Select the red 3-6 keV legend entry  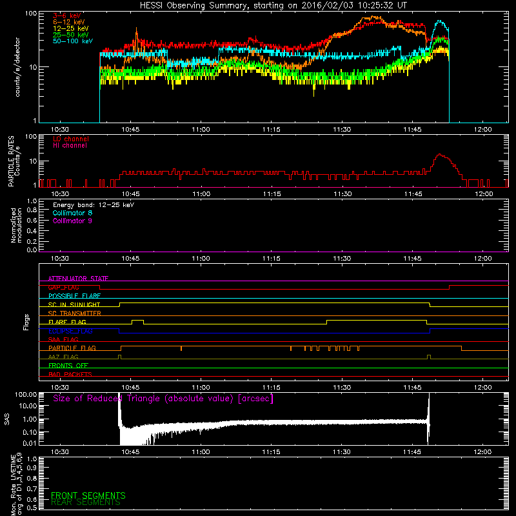pos(67,15)
